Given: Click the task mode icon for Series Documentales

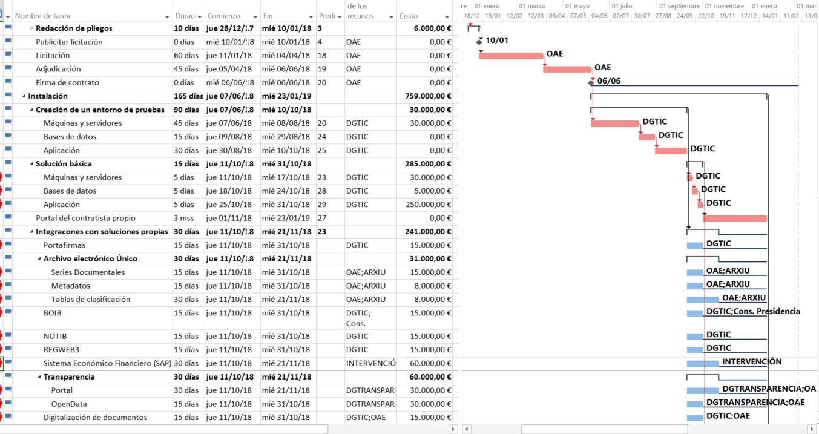Looking at the screenshot, I should (x=8, y=272).
